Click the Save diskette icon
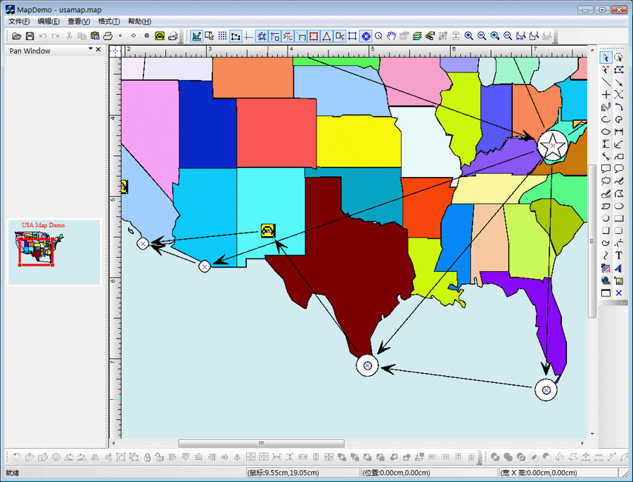 pyautogui.click(x=30, y=36)
